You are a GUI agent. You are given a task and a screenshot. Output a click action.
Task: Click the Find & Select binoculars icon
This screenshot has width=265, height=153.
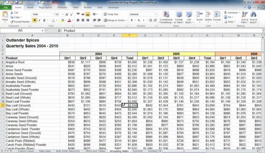tap(253, 15)
